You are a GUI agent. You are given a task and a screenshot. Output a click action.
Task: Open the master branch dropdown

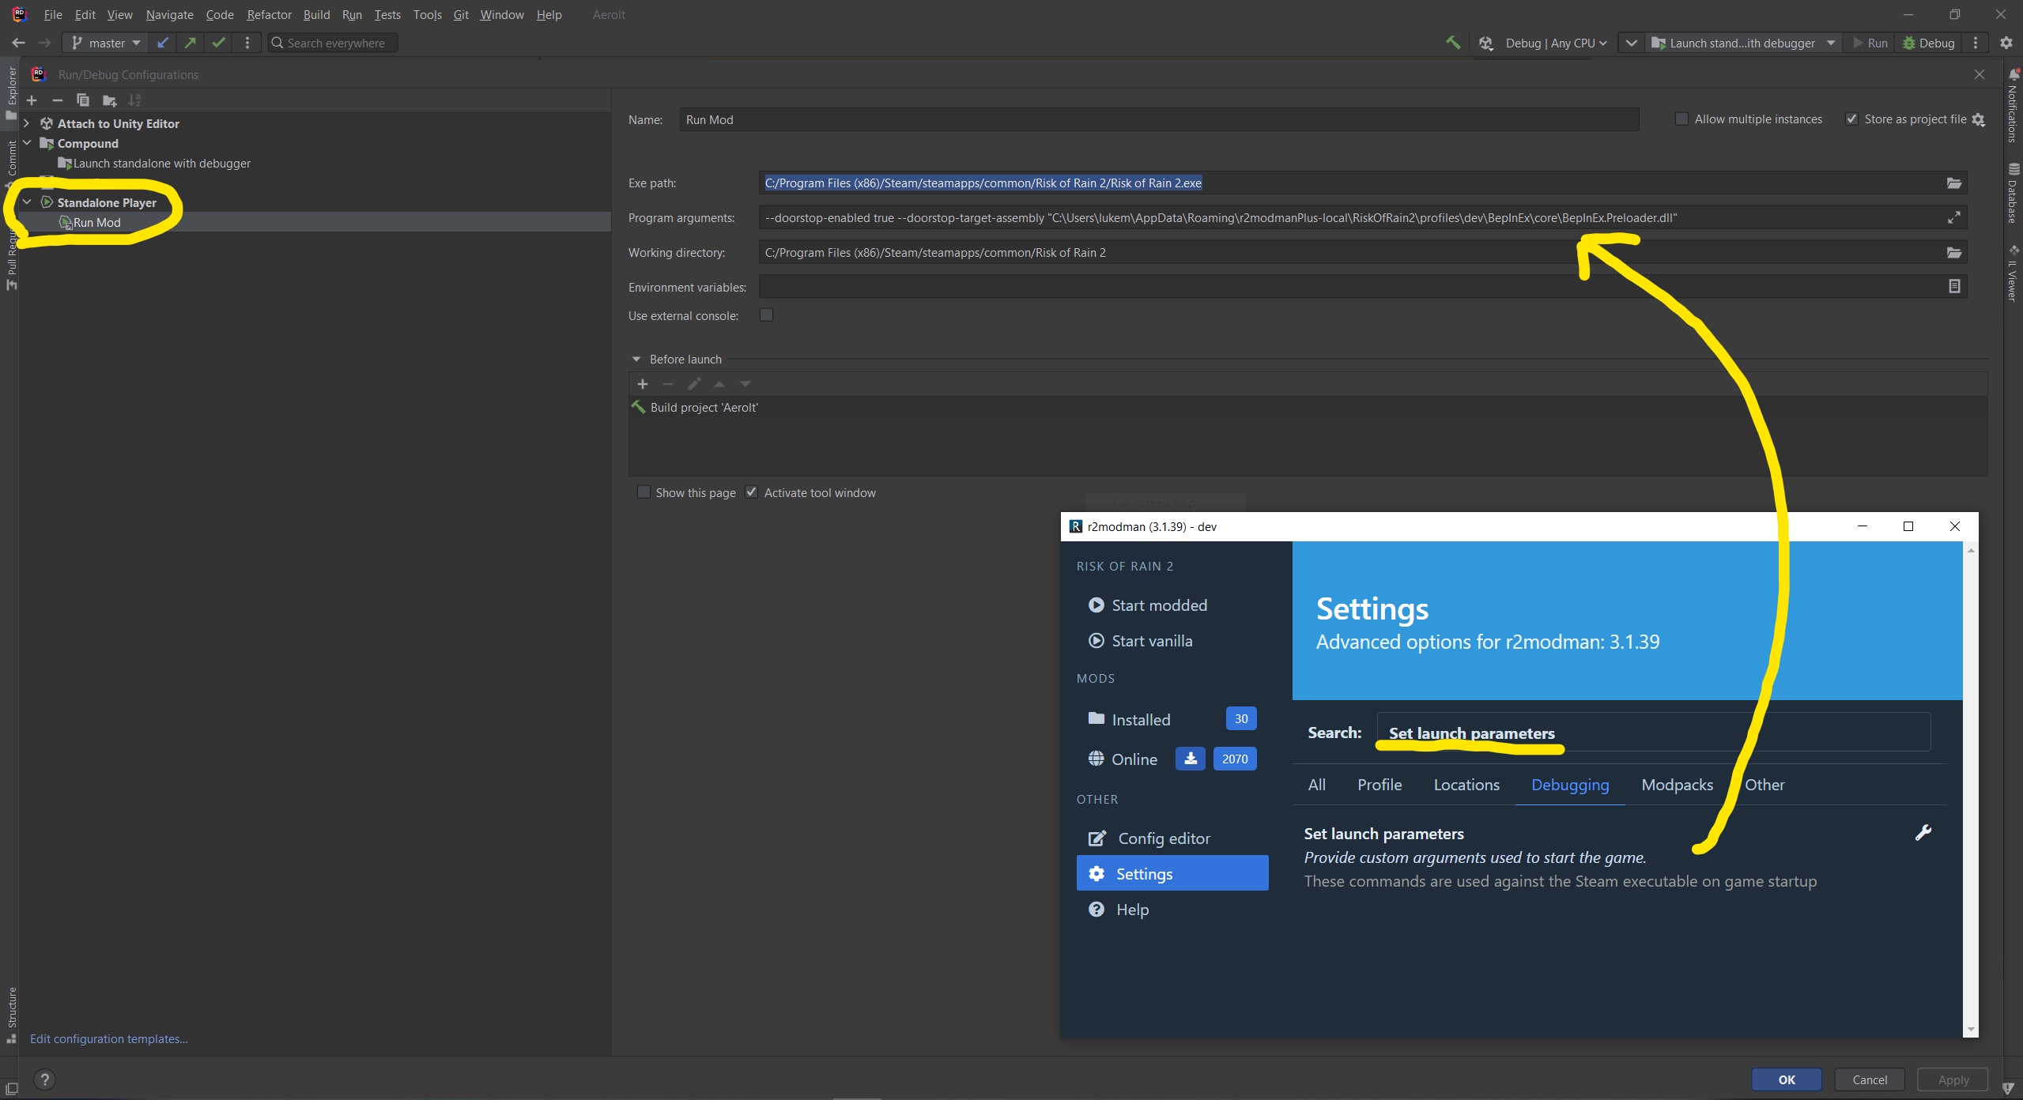click(x=106, y=43)
